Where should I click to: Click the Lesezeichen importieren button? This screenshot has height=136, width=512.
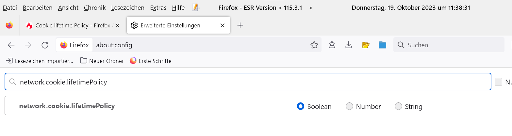(40, 61)
